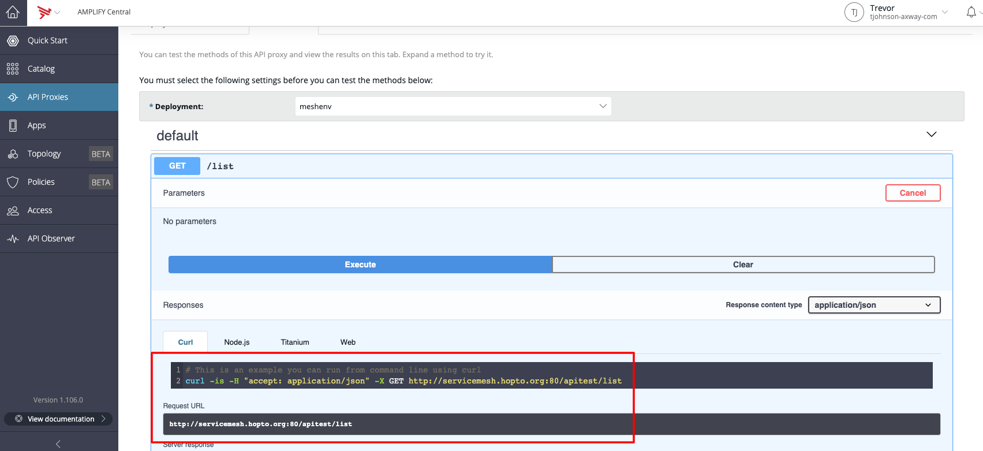Click the Request URL value box
The height and width of the screenshot is (451, 983).
(x=551, y=424)
